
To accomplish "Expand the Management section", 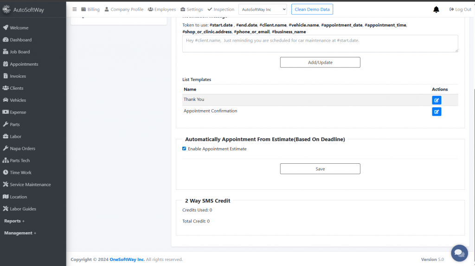I will click(20, 233).
